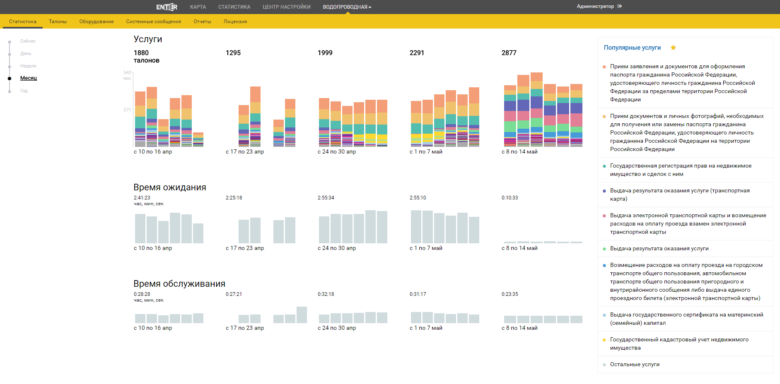Click the services chart for 8–14 май

click(x=543, y=112)
